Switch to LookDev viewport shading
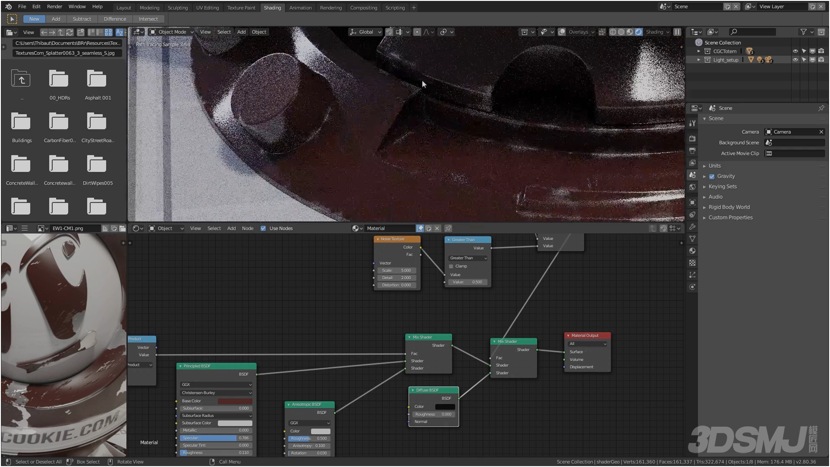 [x=630, y=32]
